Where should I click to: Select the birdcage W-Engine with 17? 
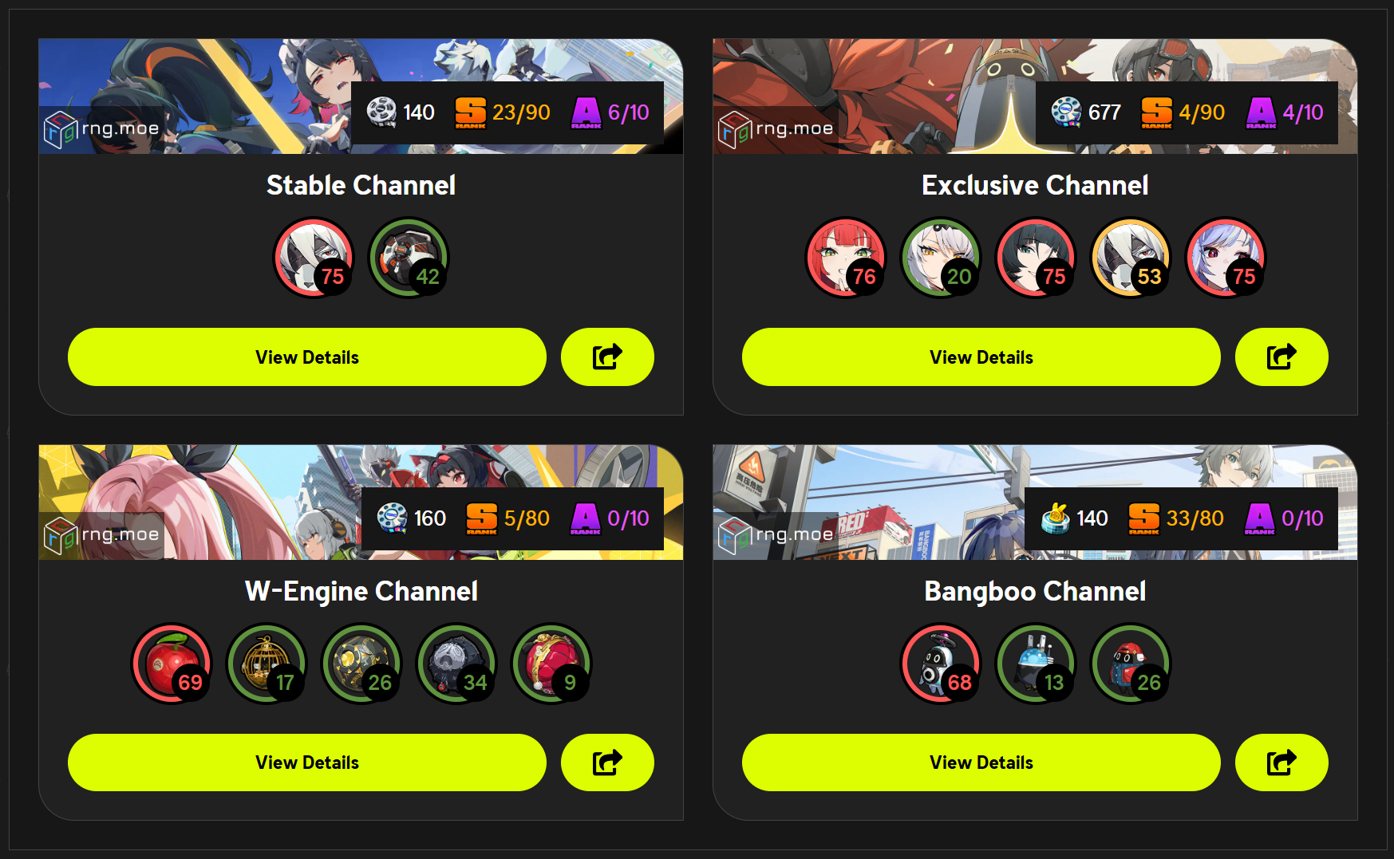[267, 664]
